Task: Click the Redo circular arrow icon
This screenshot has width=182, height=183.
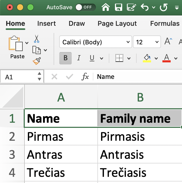Action: tap(163, 7)
